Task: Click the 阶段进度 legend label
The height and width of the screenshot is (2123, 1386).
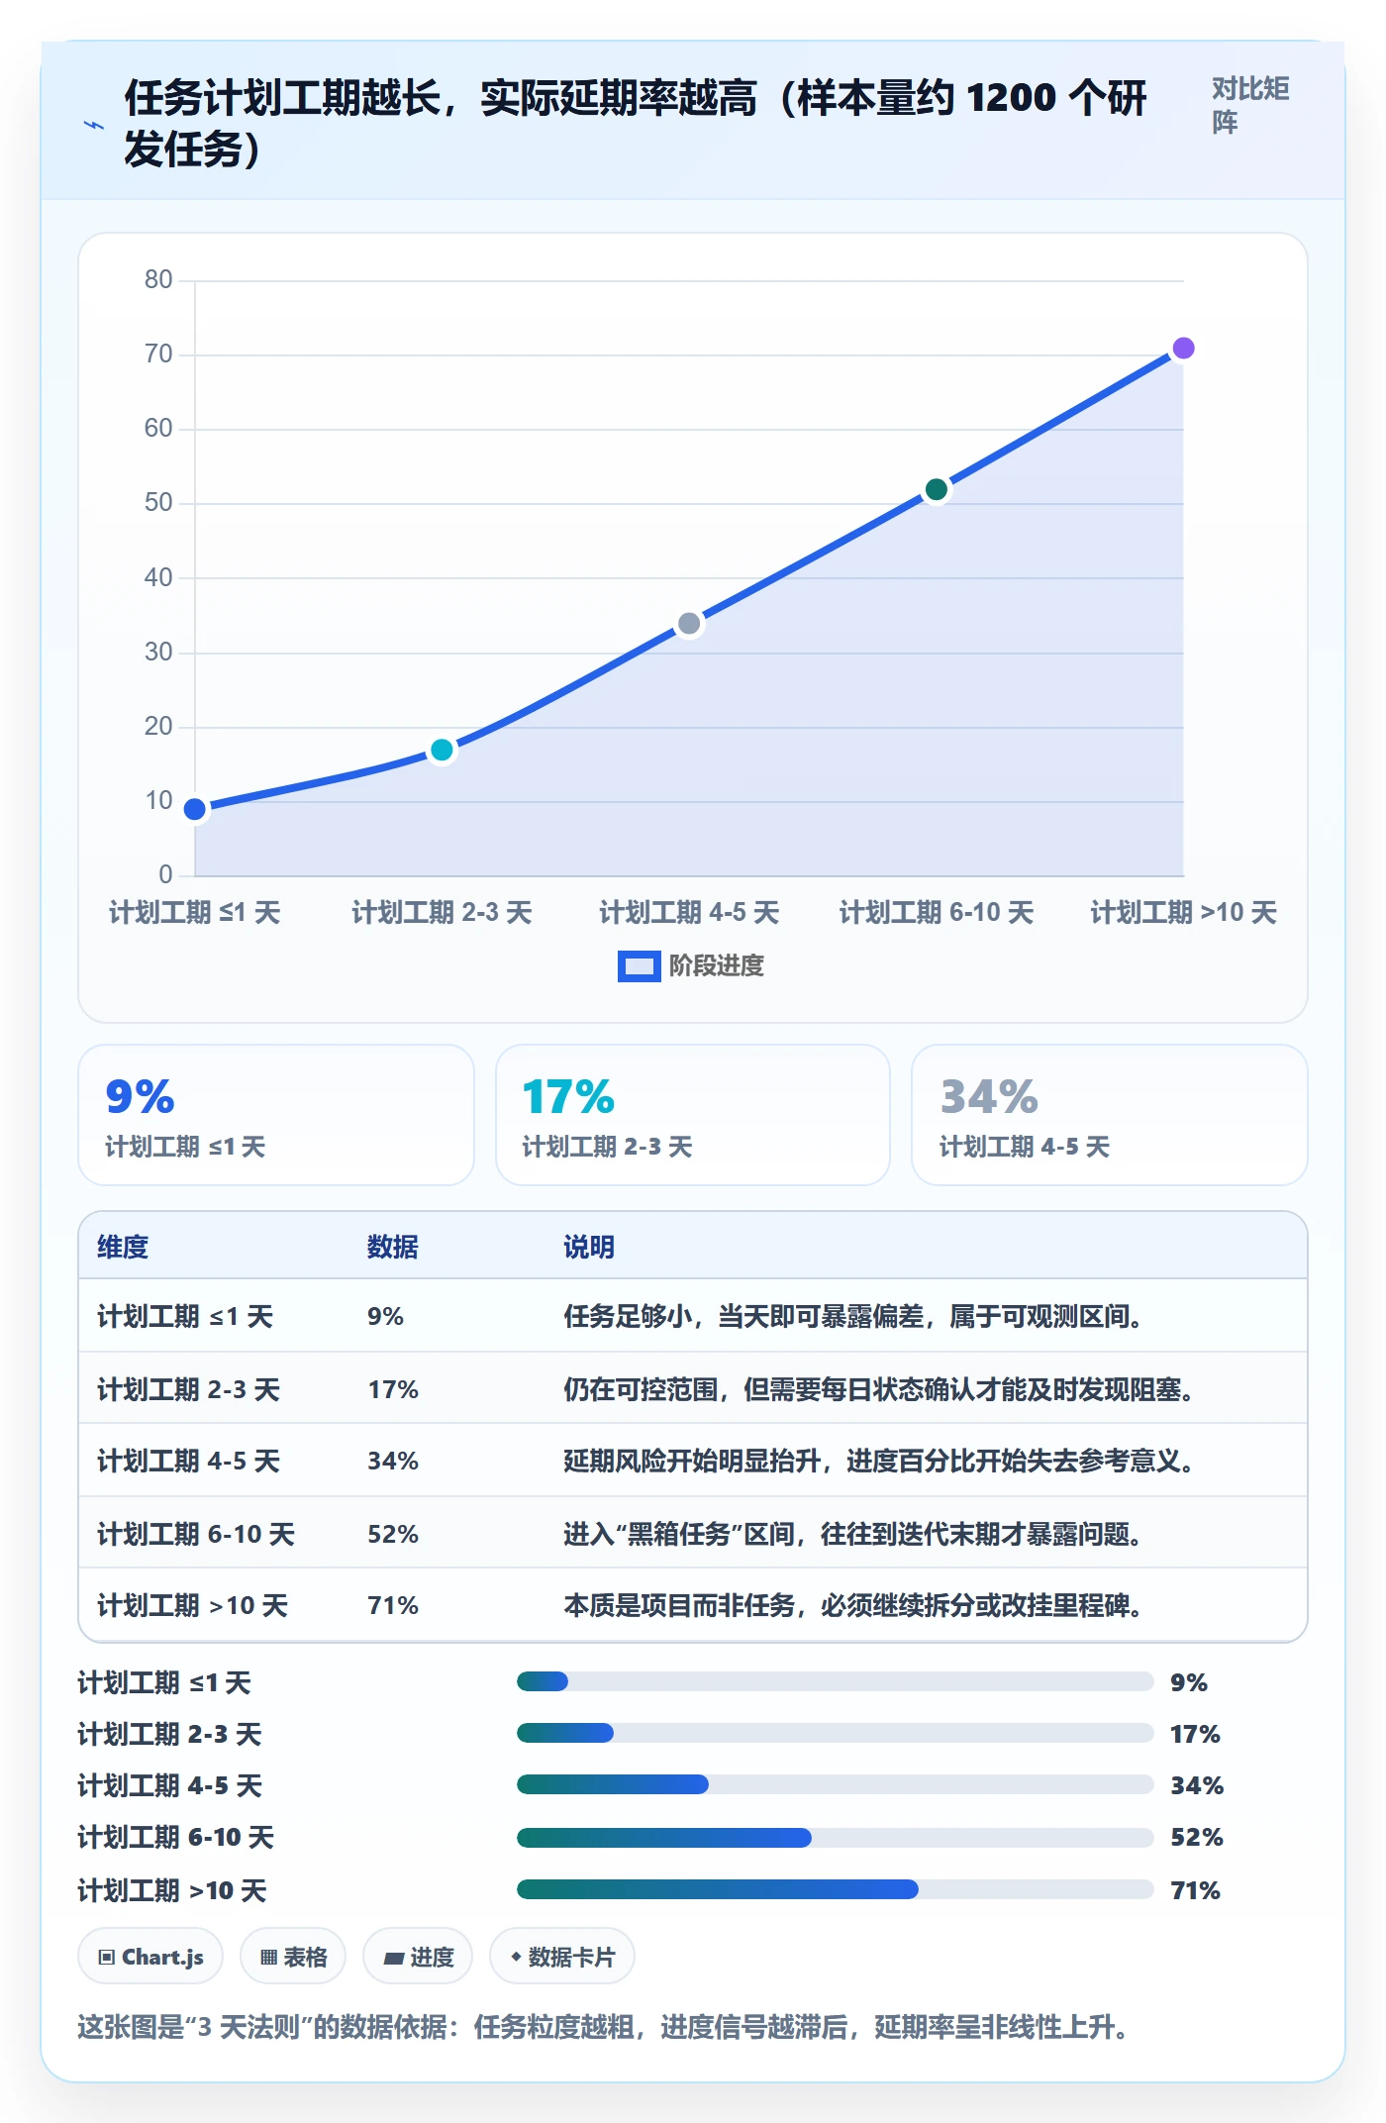Action: click(x=717, y=965)
